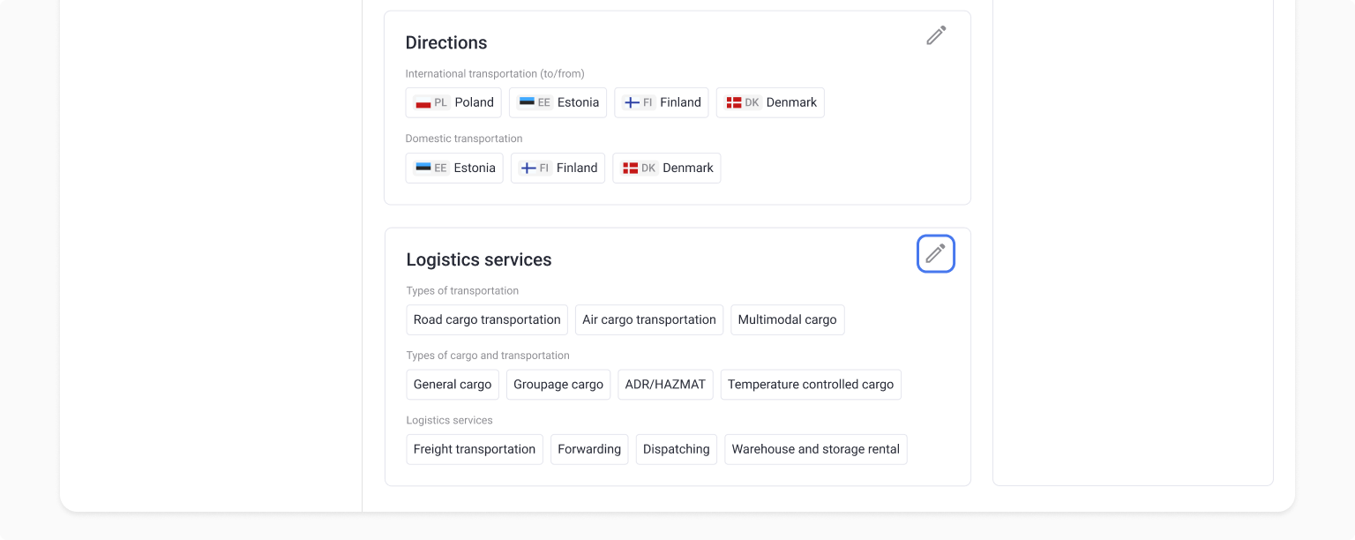Click Estonia under Domestic transportation
Viewport: 1355px width, 540px height.
pos(454,168)
